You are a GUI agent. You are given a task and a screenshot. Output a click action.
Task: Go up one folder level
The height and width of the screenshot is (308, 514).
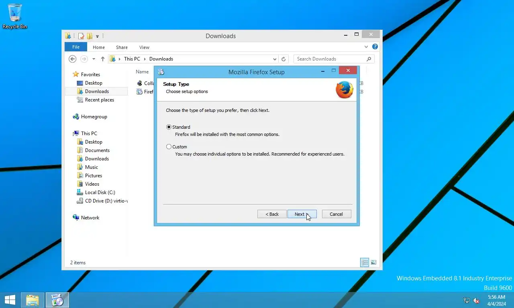coord(103,59)
